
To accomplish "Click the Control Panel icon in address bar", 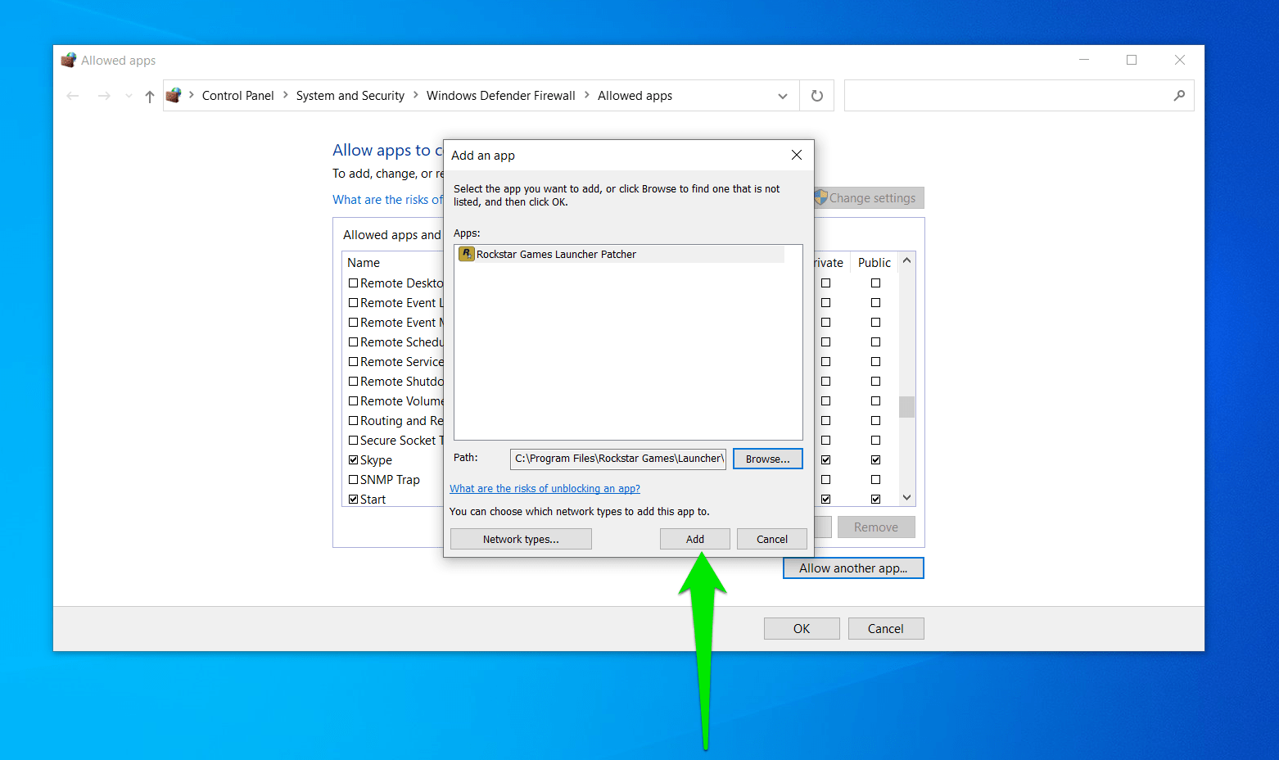I will (x=174, y=96).
